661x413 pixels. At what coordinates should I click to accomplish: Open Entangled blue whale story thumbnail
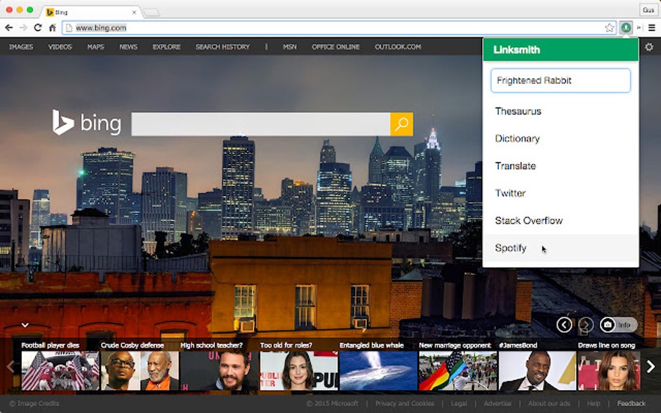(x=378, y=371)
